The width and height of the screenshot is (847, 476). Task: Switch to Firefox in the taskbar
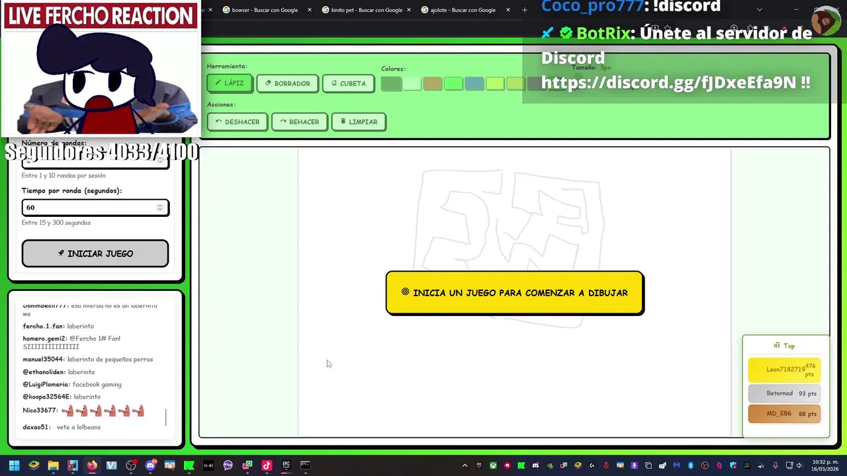92,465
